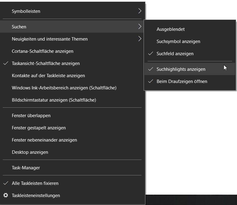Click Desktop anzeigen
The width and height of the screenshot is (237, 205).
point(72,152)
